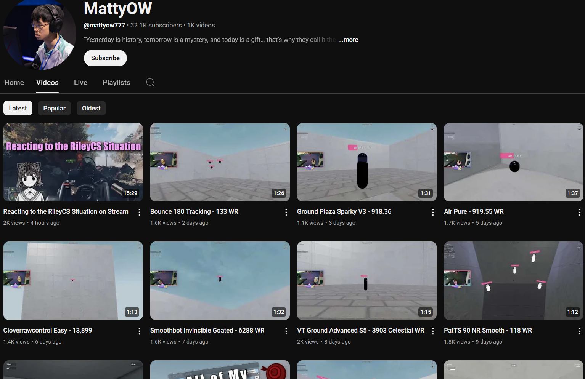
Task: Click the 15:29 duration badge
Action: coord(130,193)
